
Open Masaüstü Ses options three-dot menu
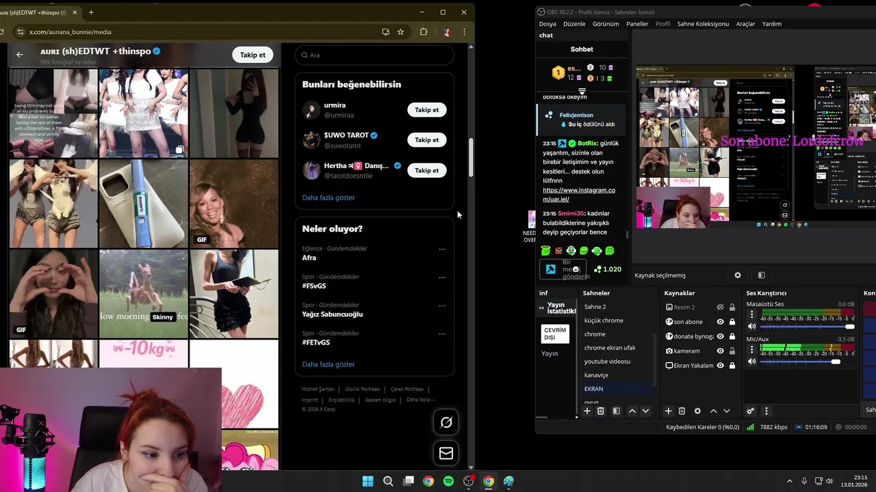click(x=751, y=314)
